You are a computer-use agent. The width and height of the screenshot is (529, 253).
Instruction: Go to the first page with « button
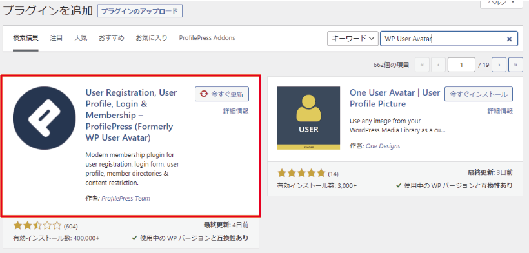pyautogui.click(x=422, y=65)
